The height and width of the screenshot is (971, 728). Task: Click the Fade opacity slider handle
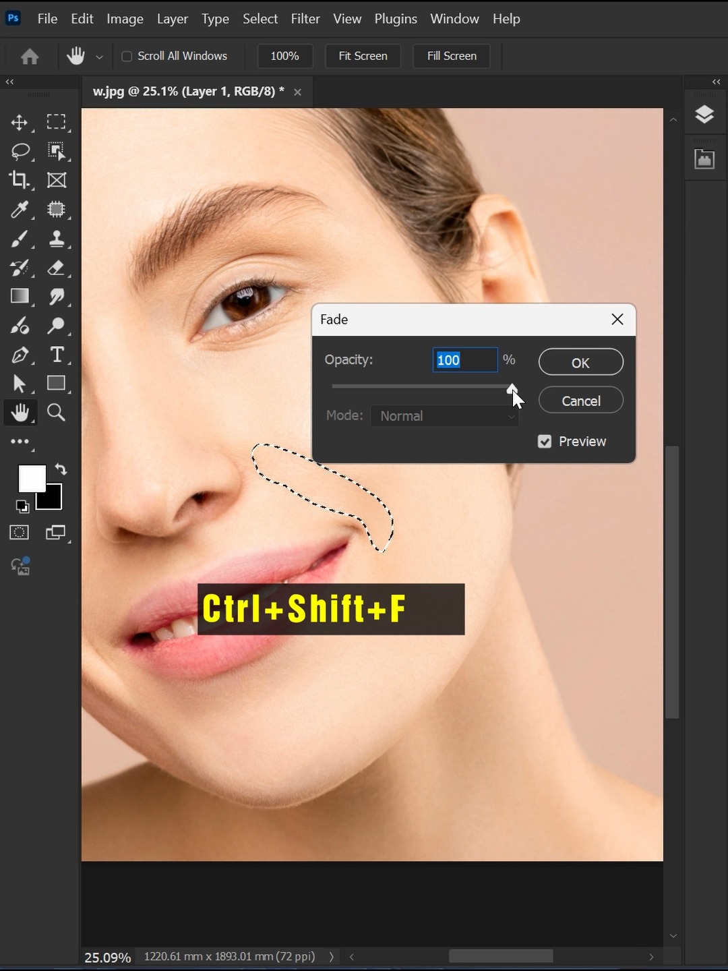pyautogui.click(x=512, y=388)
